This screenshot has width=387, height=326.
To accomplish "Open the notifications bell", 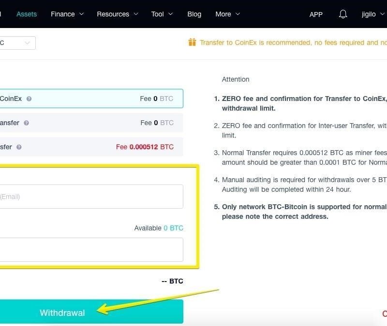I will click(x=343, y=14).
